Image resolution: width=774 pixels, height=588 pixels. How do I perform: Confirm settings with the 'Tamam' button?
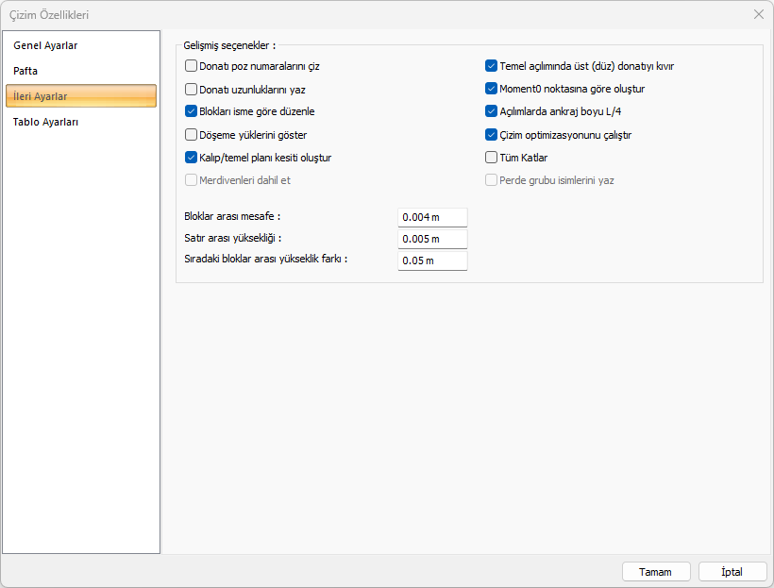(x=655, y=572)
